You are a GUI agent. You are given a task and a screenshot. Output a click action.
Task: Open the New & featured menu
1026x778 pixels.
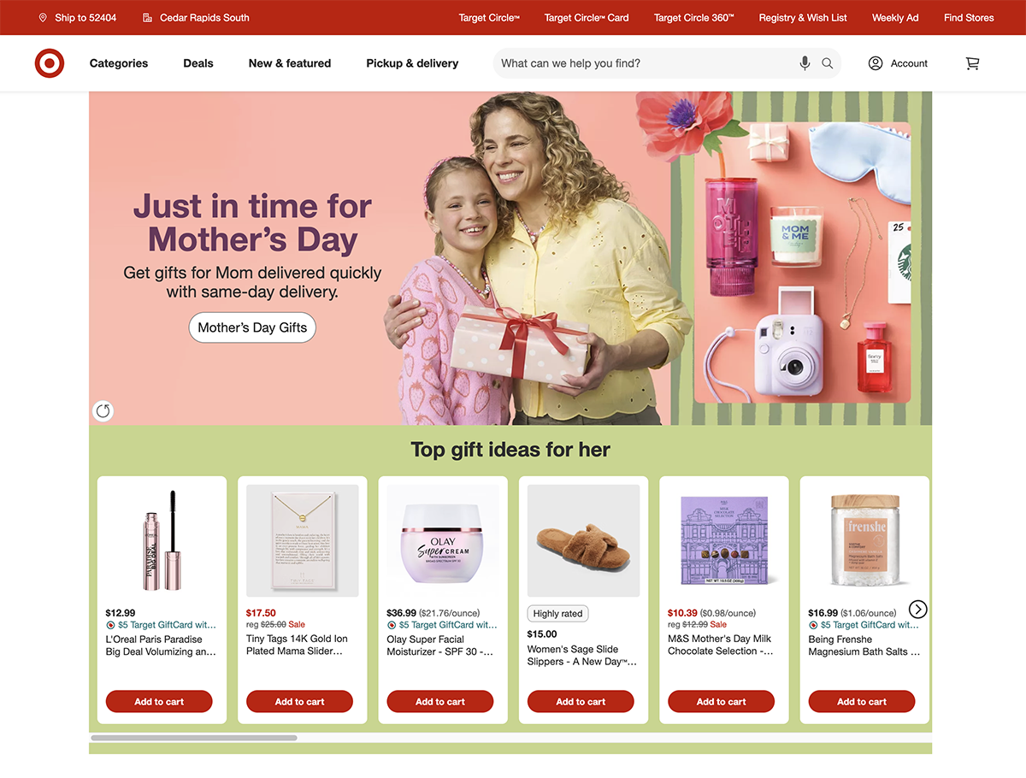point(290,63)
